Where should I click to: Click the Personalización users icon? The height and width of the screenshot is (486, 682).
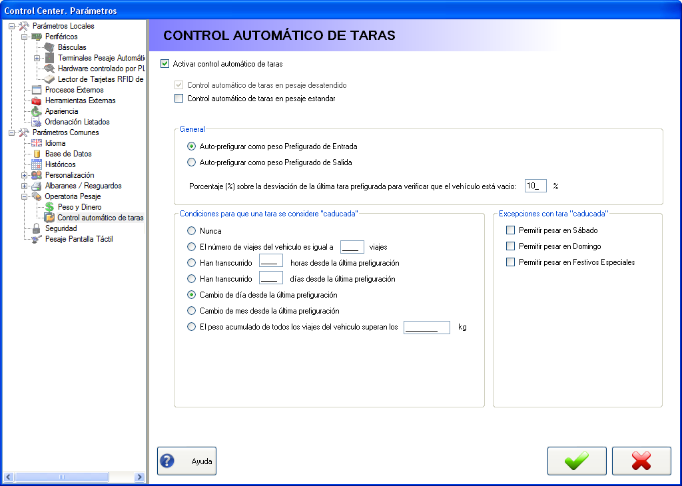pos(37,174)
